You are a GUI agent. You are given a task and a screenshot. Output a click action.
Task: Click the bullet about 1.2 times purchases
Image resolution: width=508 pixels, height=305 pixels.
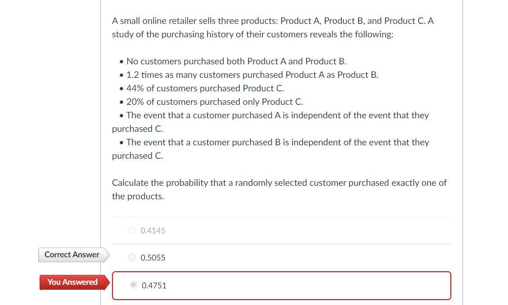[x=252, y=75]
